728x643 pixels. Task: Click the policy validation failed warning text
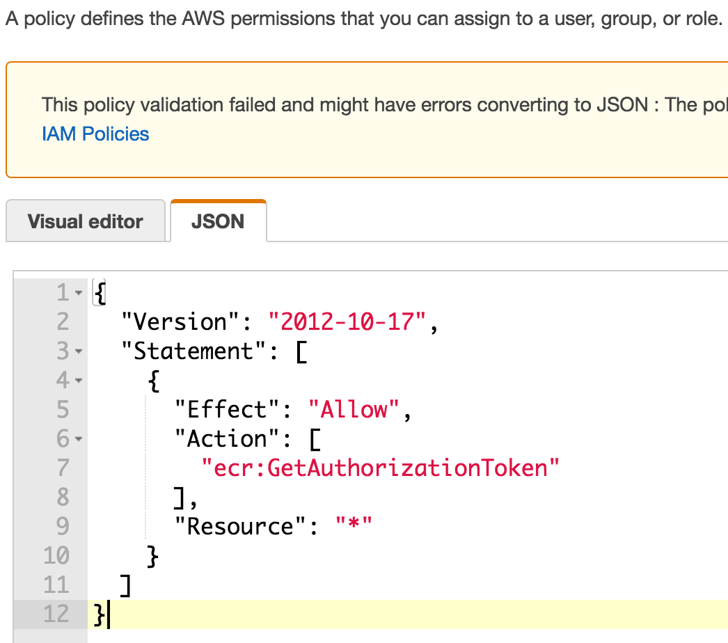[x=384, y=104]
